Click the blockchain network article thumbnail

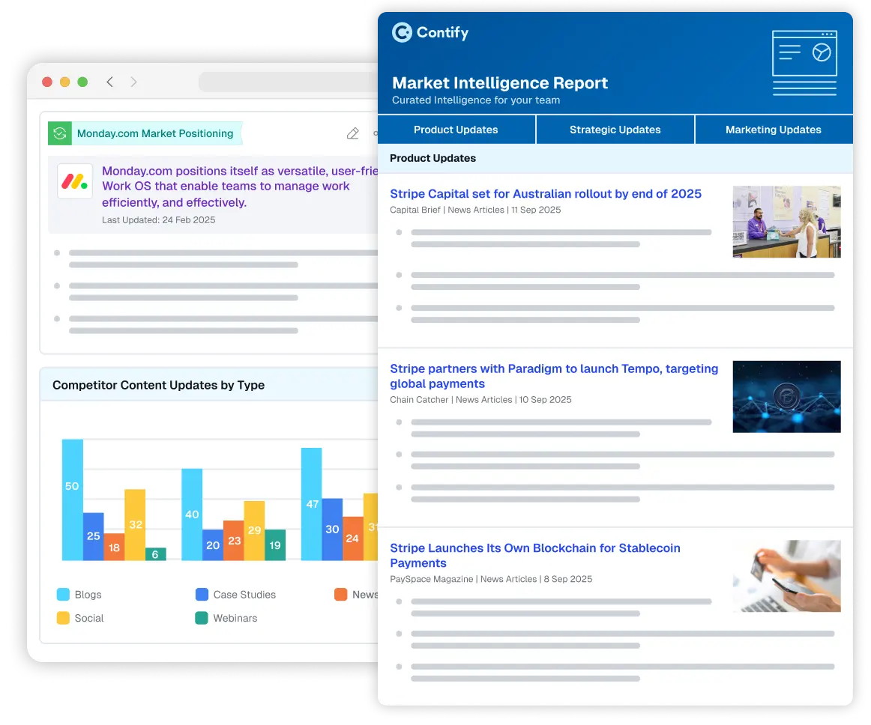(786, 397)
